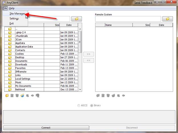
Task: Click the local new folder icon
Action: click(x=7, y=96)
